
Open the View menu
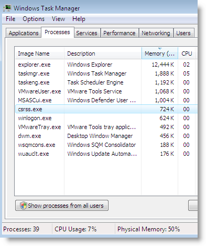click(58, 19)
